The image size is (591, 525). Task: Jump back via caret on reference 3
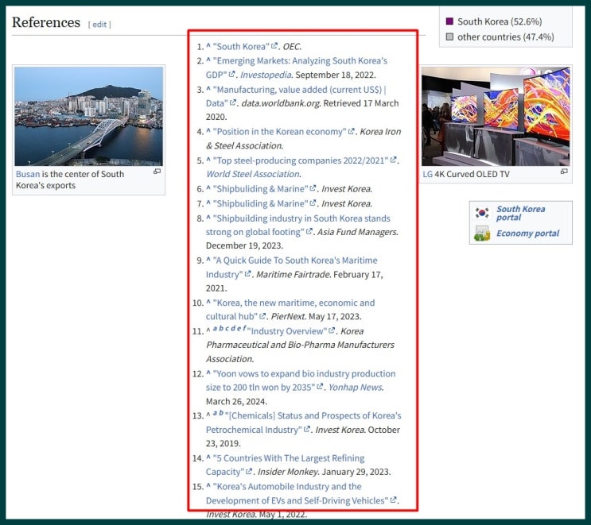coord(208,89)
